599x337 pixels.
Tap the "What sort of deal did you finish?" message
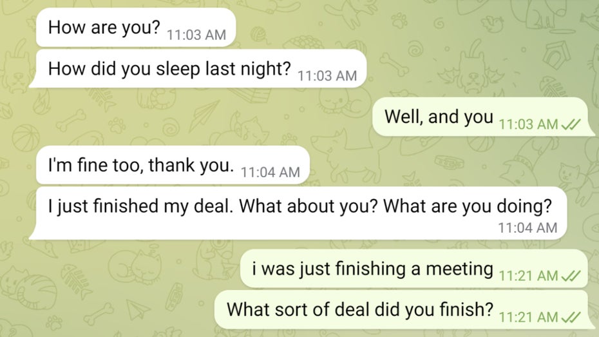[x=359, y=309]
